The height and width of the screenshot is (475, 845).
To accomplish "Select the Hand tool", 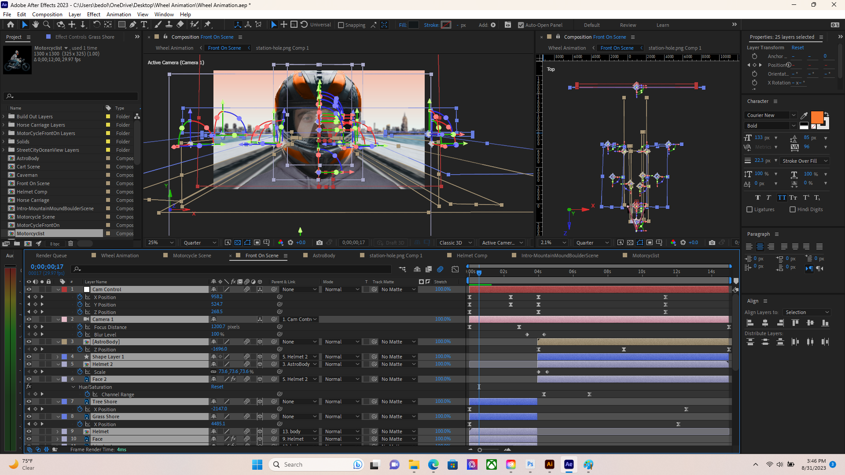I will coord(35,25).
